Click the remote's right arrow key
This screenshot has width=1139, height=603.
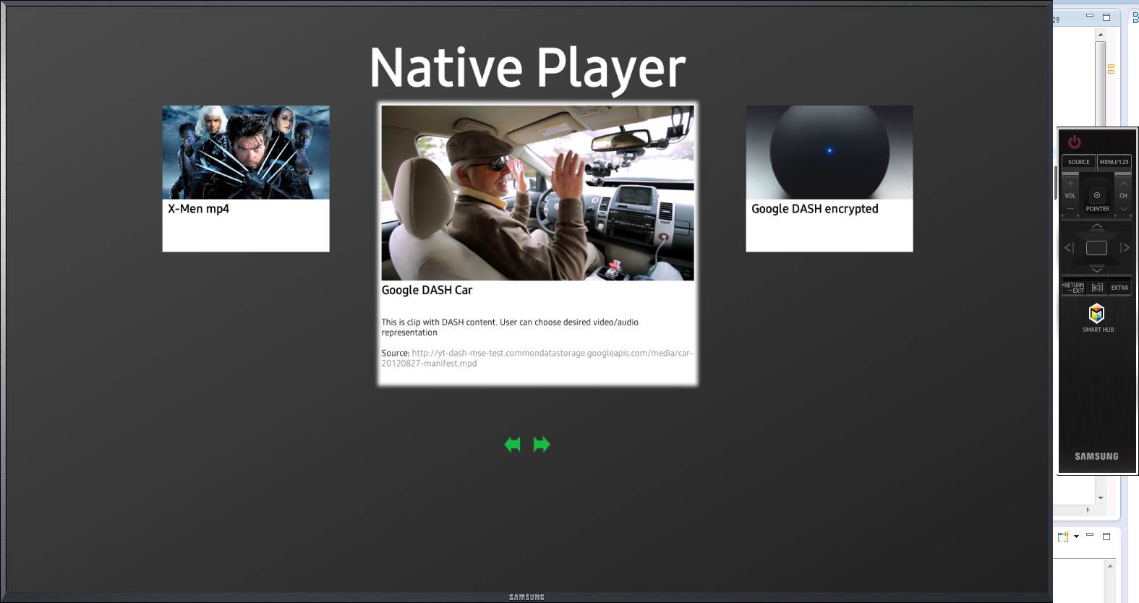pos(1125,248)
